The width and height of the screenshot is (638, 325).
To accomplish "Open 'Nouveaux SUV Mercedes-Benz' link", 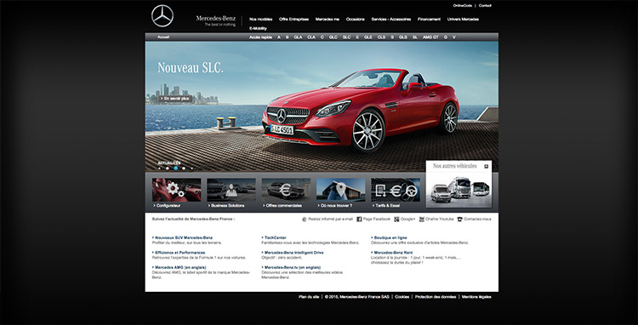I will point(184,237).
